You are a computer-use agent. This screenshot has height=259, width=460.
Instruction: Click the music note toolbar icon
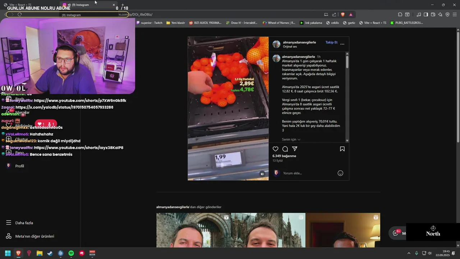pos(419,14)
